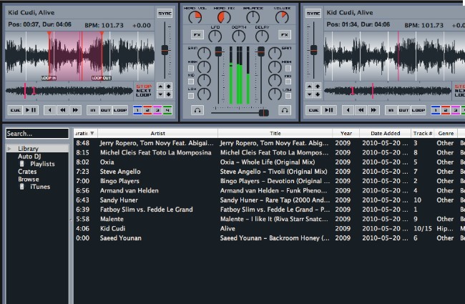Check the left channel HIGH kill box

tap(191, 69)
